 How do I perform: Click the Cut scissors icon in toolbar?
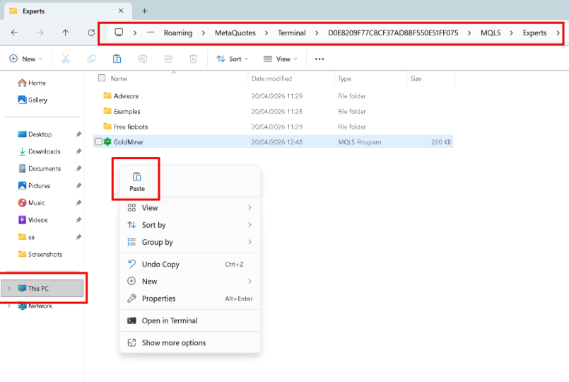(66, 59)
